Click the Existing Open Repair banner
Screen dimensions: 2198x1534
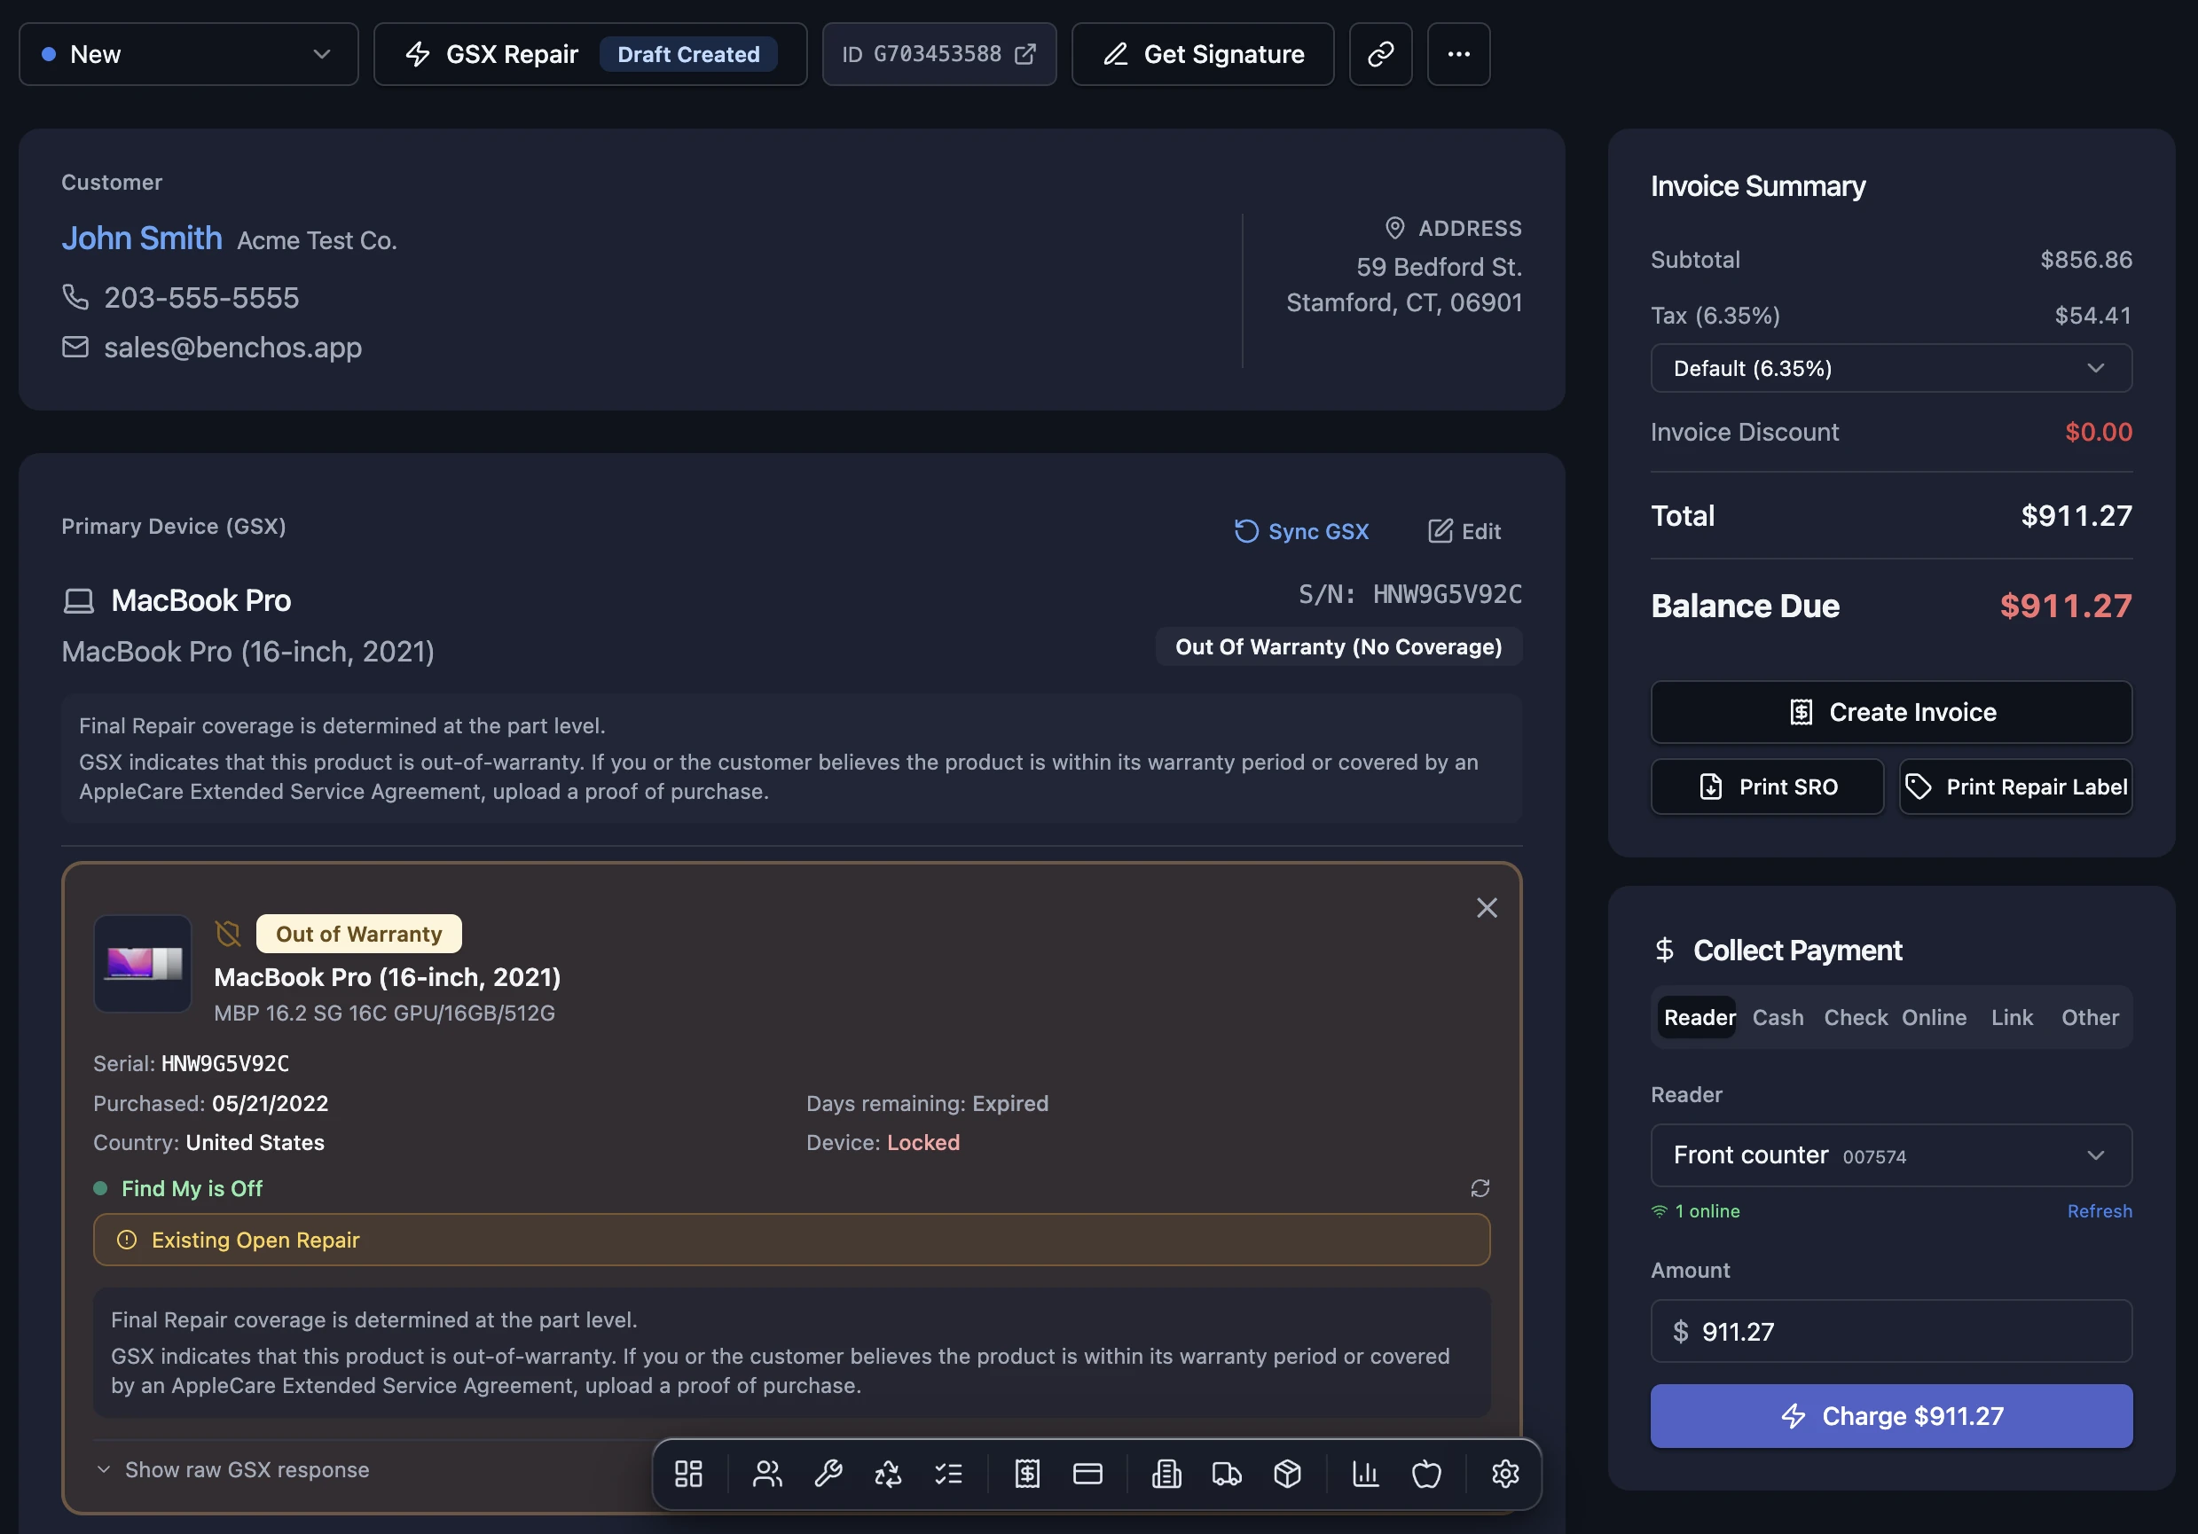792,1241
